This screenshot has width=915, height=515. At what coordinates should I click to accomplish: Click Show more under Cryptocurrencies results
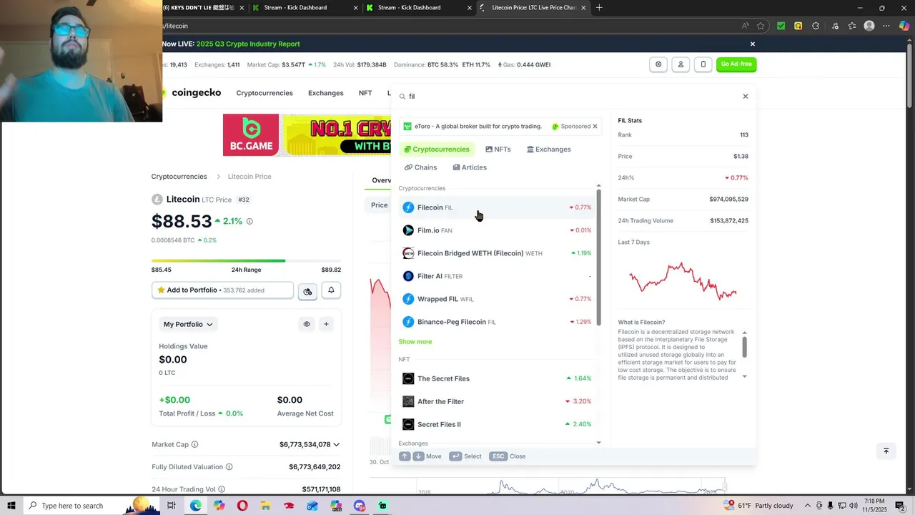(x=415, y=342)
